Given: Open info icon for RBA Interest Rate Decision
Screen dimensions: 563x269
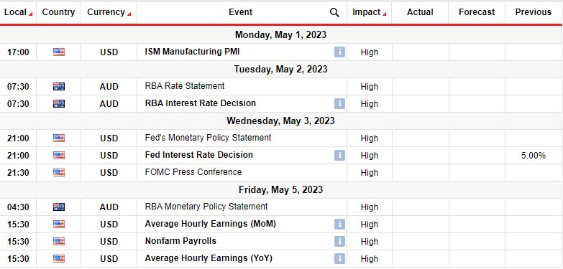Looking at the screenshot, I should [x=339, y=103].
